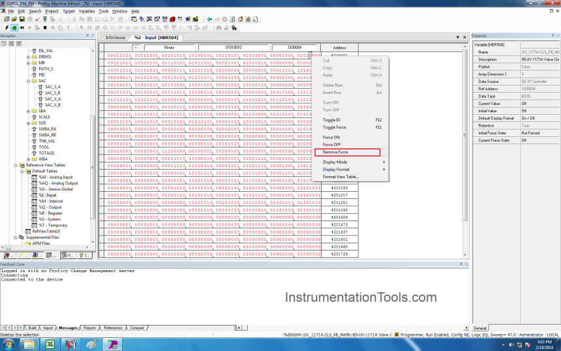Switch to the Build feedback tab
Viewport: 561px width, 351px height.
(32, 328)
